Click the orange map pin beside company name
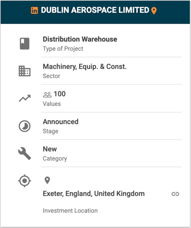 [154, 11]
